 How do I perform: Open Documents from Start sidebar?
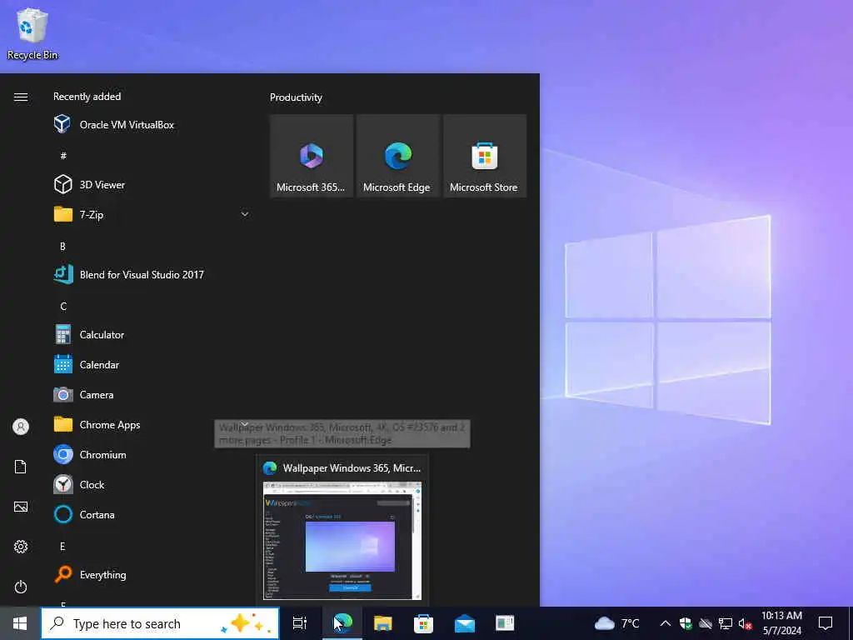pos(21,467)
